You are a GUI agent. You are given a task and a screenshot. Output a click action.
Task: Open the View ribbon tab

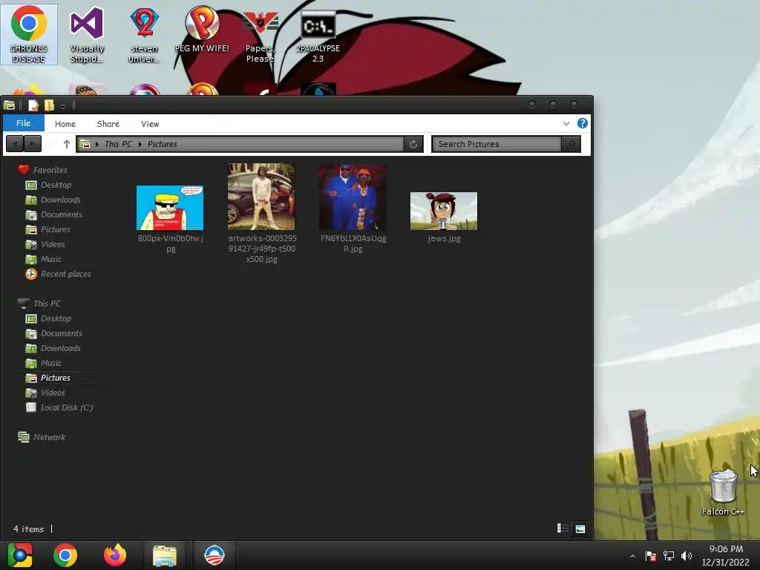[x=150, y=124]
